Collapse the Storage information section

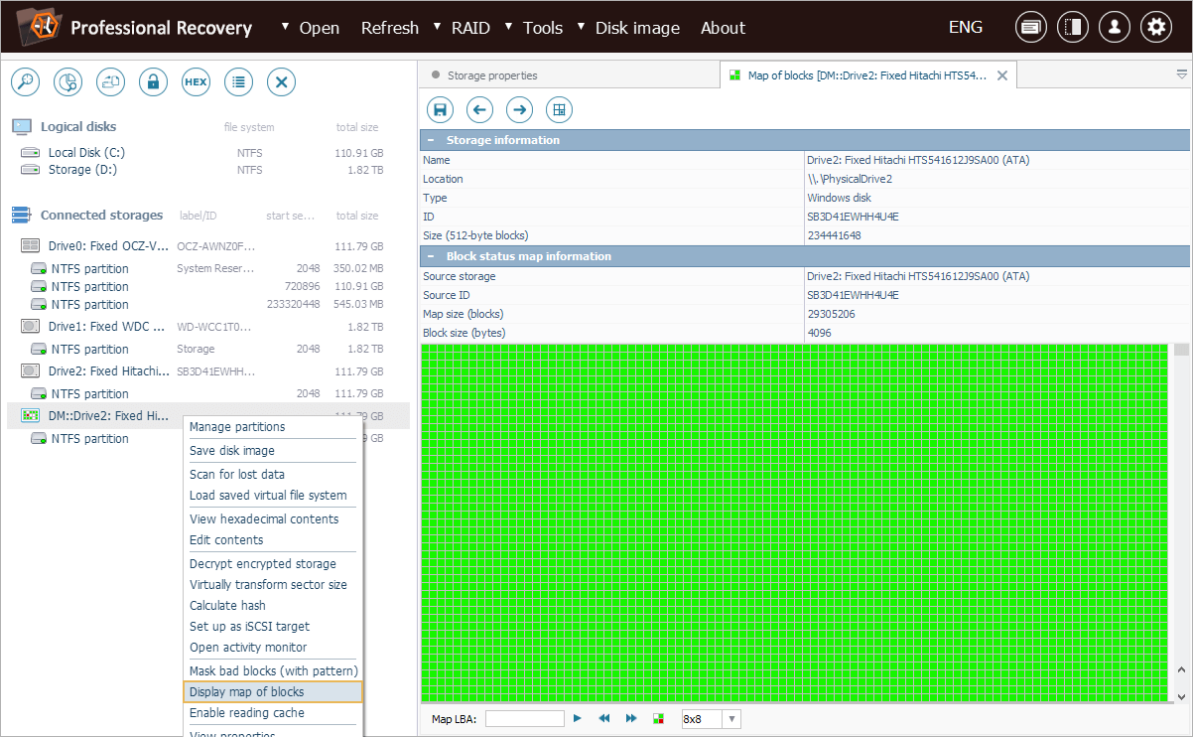431,140
